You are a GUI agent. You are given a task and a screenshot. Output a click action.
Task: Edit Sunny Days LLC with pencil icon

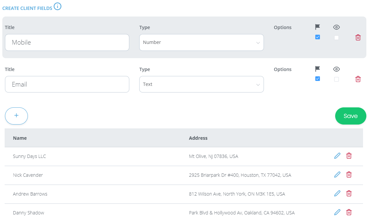point(337,156)
